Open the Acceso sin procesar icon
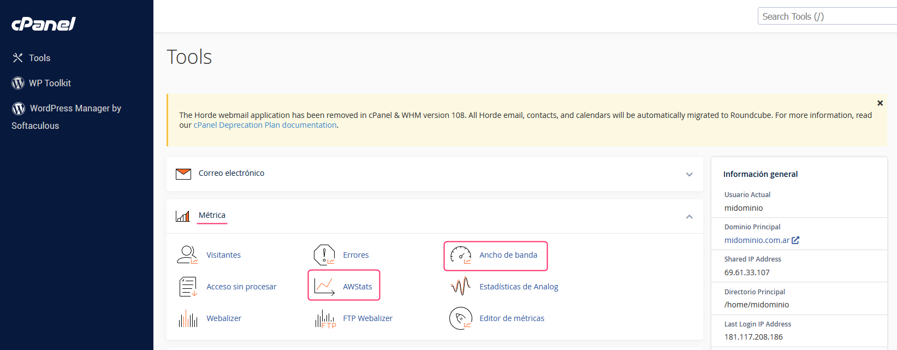 (x=187, y=286)
